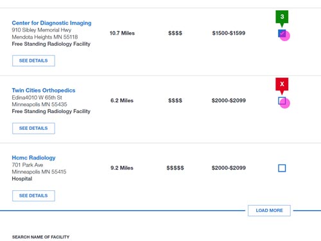Viewport: 321px width, 241px height.
Task: Select address Edina4010 W 65th St
Action: point(37,98)
